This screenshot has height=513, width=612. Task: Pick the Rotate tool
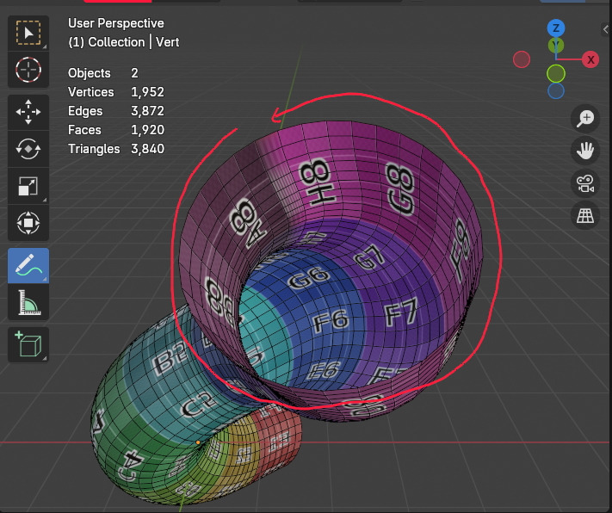28,149
